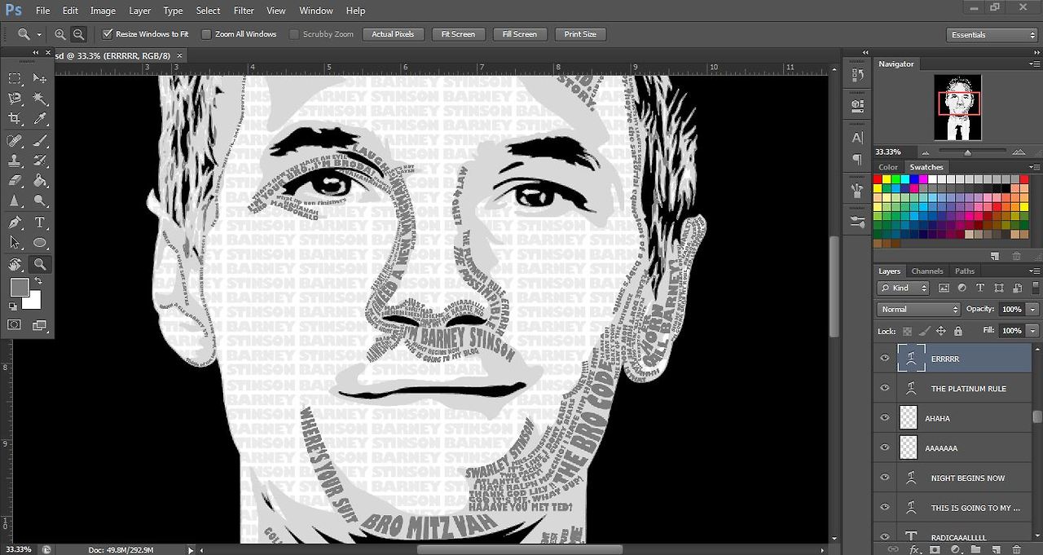Image resolution: width=1043 pixels, height=555 pixels.
Task: Select the Pen tool
Action: point(15,222)
